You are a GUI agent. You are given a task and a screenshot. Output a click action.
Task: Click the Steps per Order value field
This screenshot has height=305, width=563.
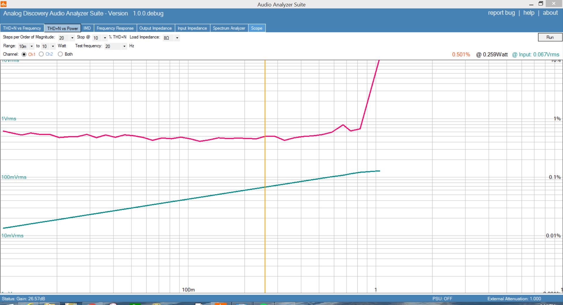pyautogui.click(x=64, y=38)
